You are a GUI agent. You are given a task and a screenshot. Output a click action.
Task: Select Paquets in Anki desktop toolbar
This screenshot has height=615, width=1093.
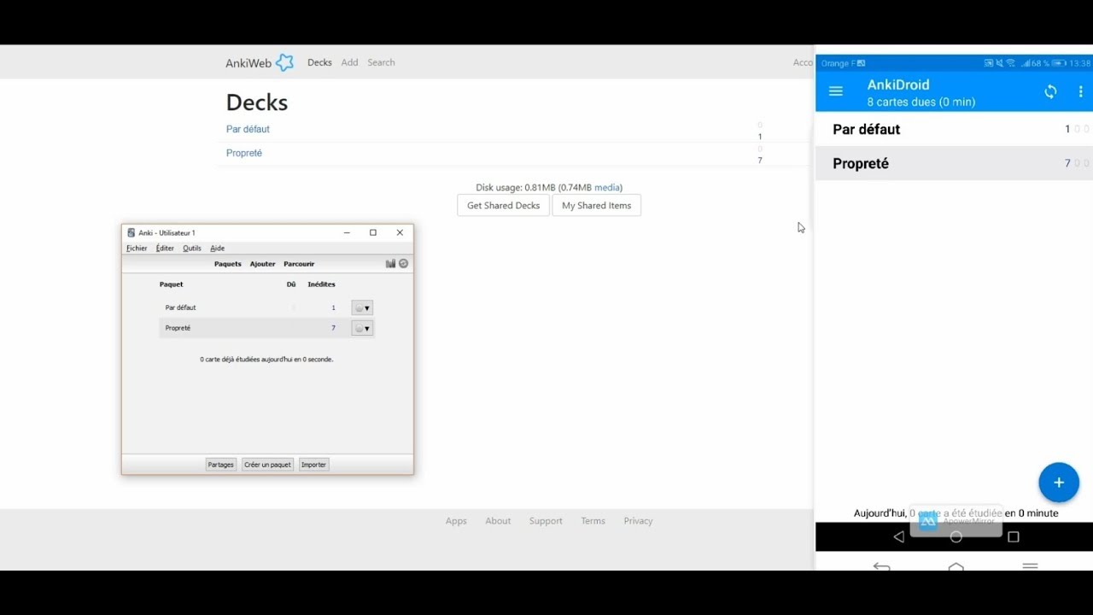pos(228,264)
